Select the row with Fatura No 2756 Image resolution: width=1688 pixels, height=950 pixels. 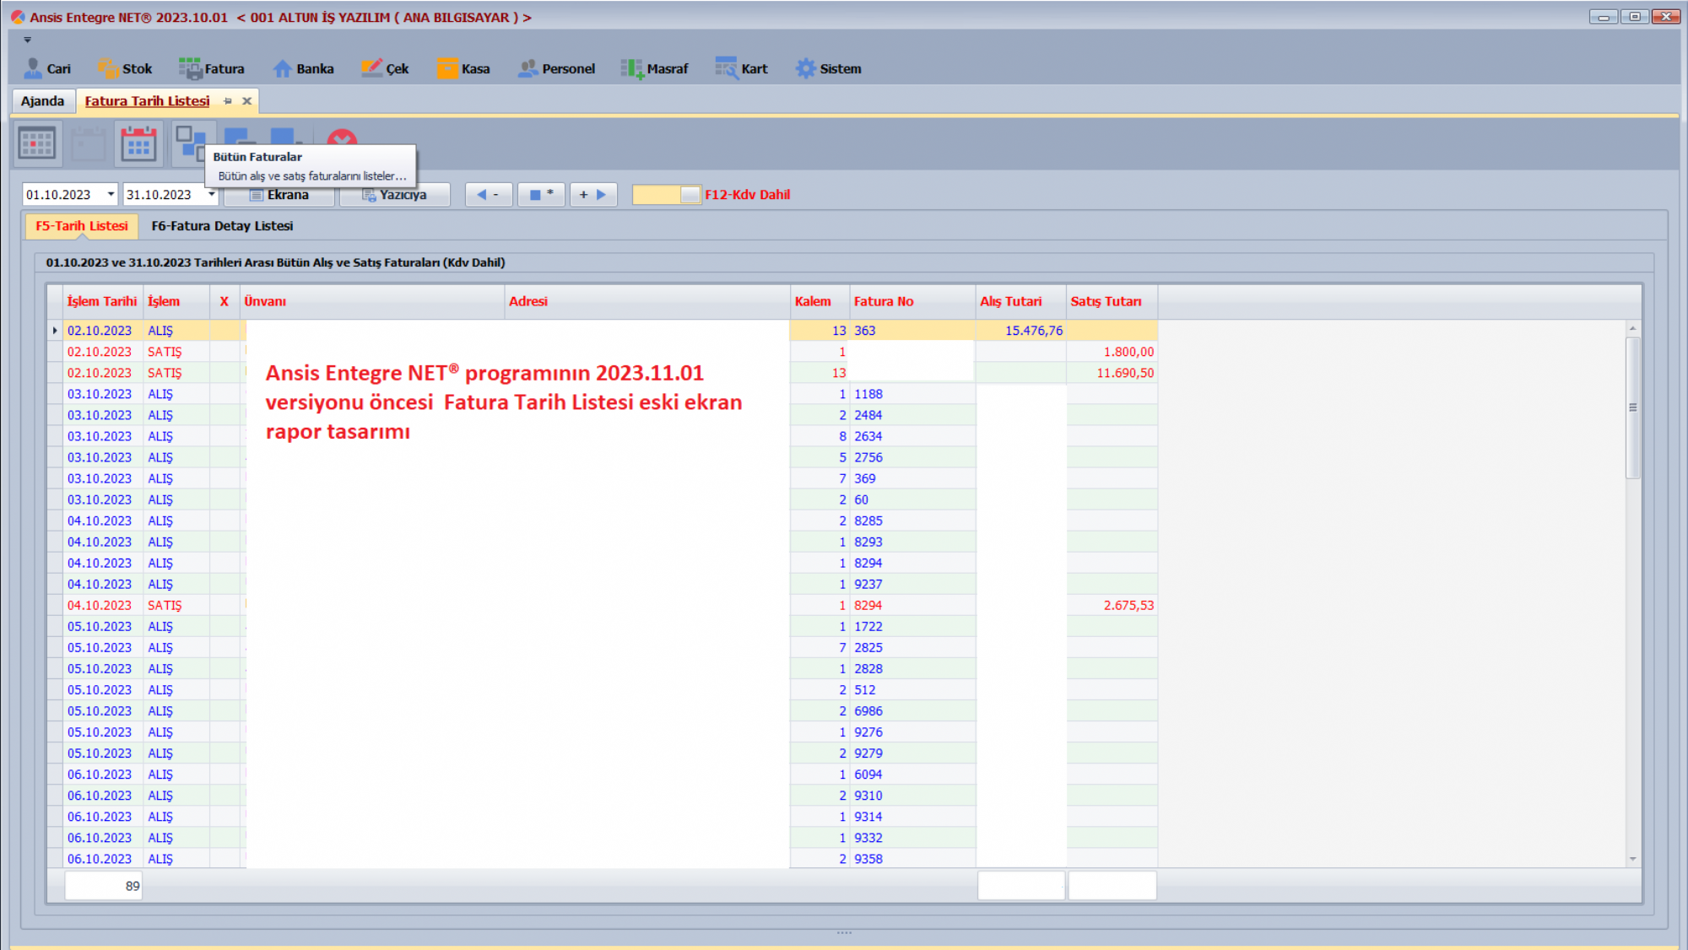pos(602,457)
